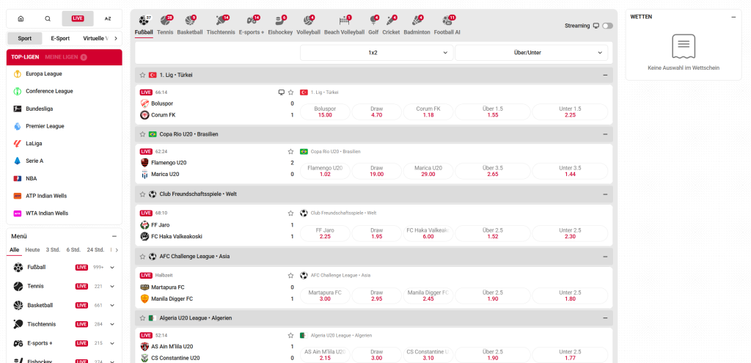The image size is (751, 363).
Task: Select the Basketball icon in sports bar
Action: coord(189,23)
